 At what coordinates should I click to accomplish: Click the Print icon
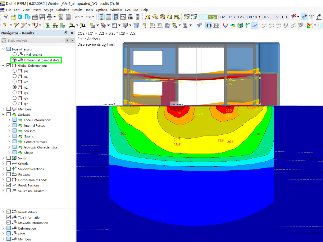[x=49, y=17]
